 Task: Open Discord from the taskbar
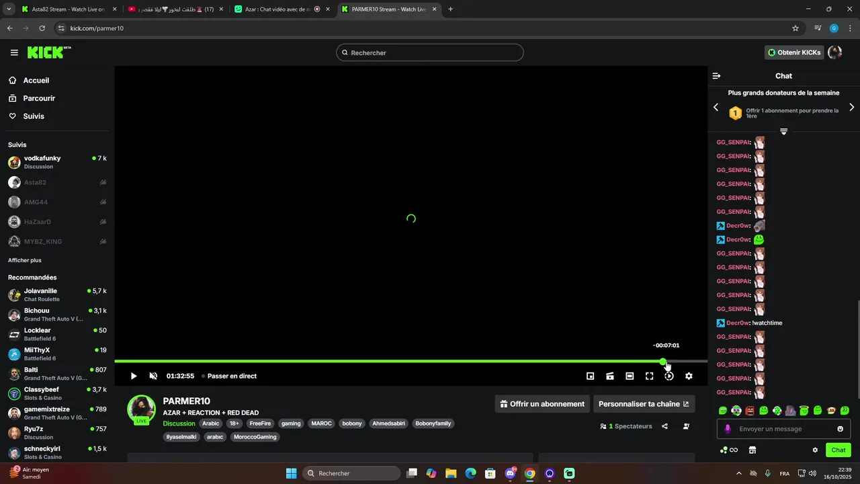pyautogui.click(x=510, y=473)
